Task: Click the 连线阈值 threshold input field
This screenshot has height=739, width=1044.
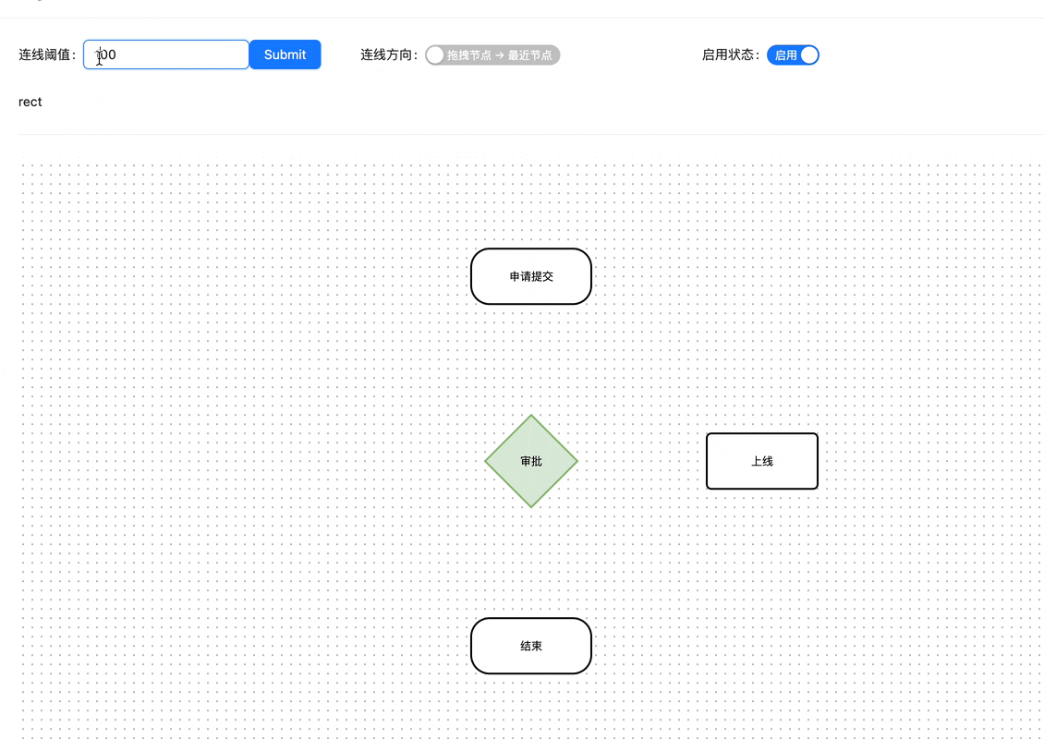Action: click(x=166, y=55)
